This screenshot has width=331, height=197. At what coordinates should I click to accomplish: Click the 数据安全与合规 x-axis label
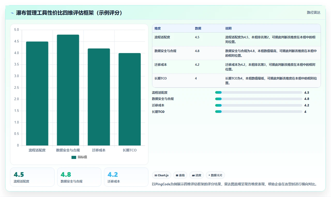(68, 150)
